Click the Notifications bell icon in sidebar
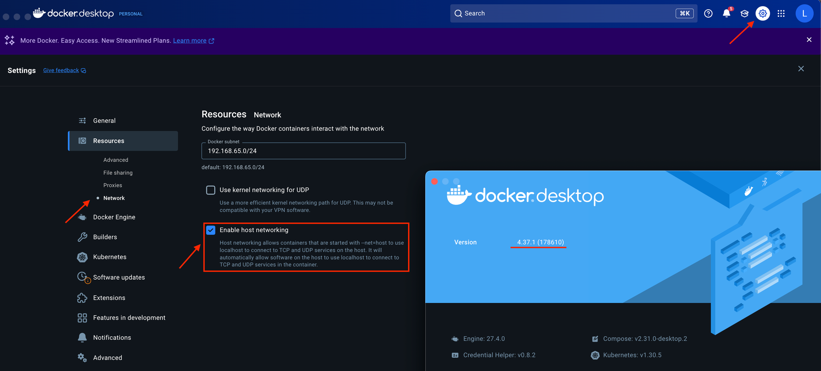 pos(83,337)
